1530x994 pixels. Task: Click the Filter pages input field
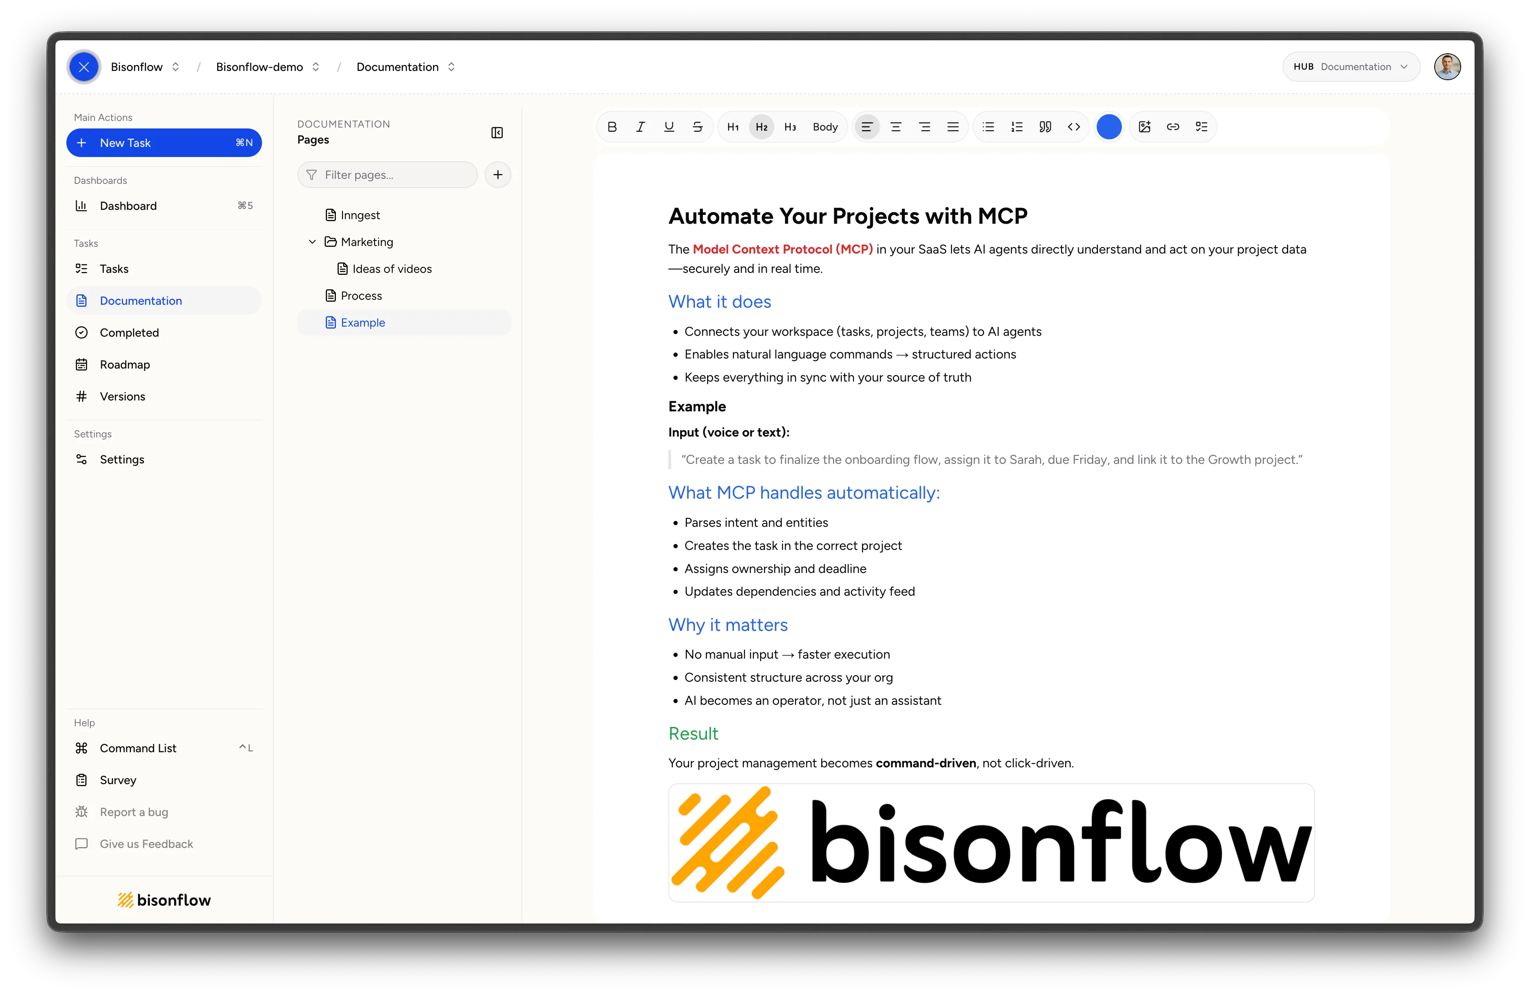click(387, 175)
